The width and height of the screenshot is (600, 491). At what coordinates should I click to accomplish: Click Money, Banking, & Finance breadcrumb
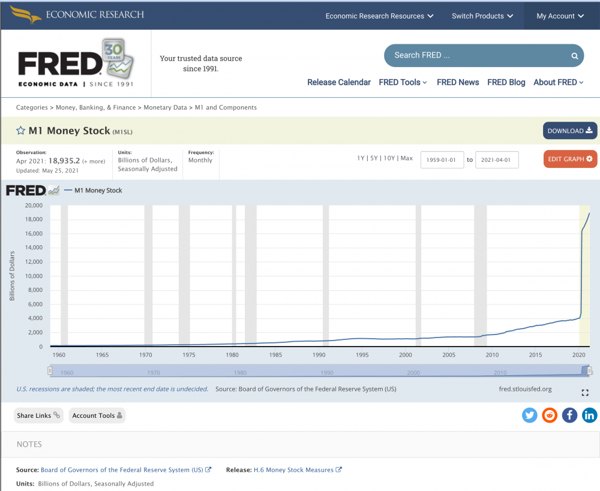(95, 107)
